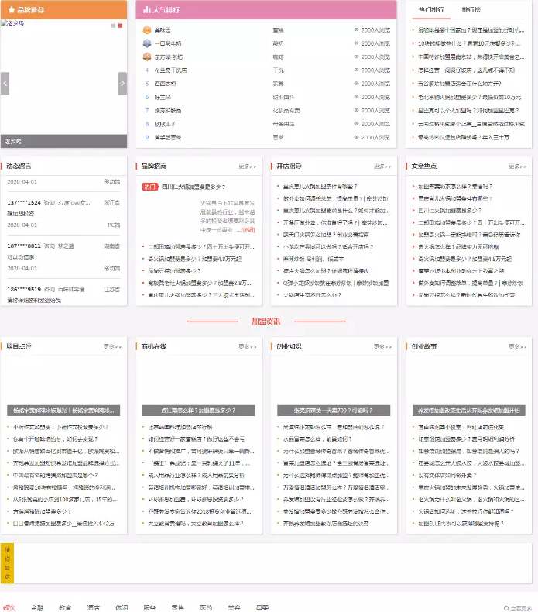This screenshot has height=612, width=538.
Task: Show the next brand carousel slide
Action: coord(122,83)
